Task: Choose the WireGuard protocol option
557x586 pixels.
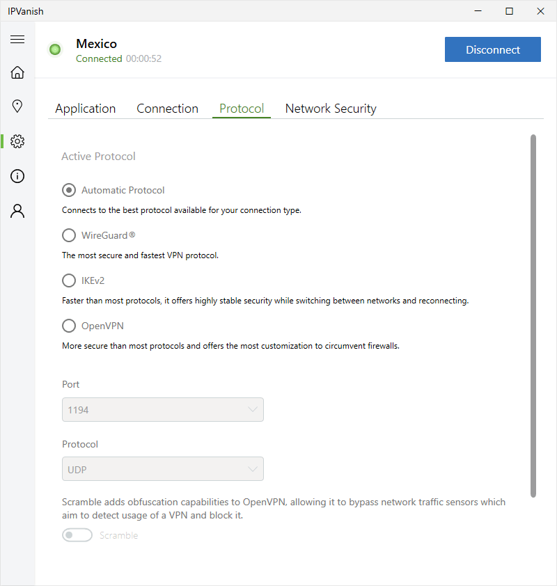Action: (x=69, y=235)
